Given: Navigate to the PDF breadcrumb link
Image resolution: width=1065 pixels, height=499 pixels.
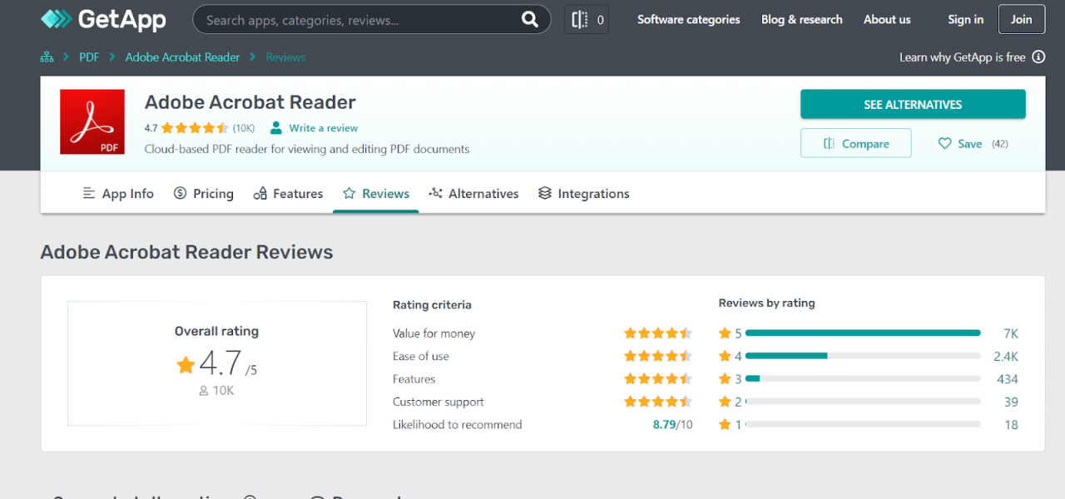Looking at the screenshot, I should (x=89, y=57).
